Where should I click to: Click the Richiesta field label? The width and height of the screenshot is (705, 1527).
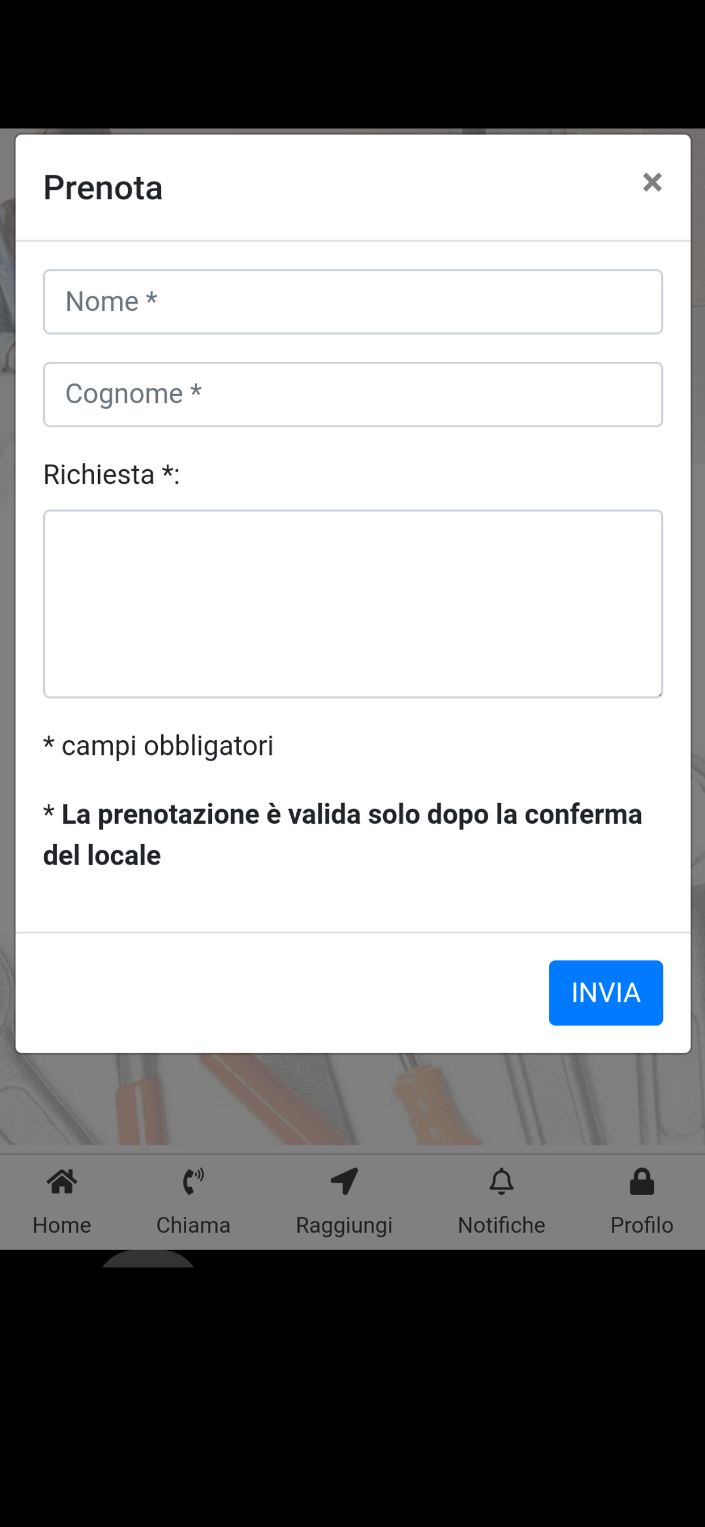[x=111, y=475]
